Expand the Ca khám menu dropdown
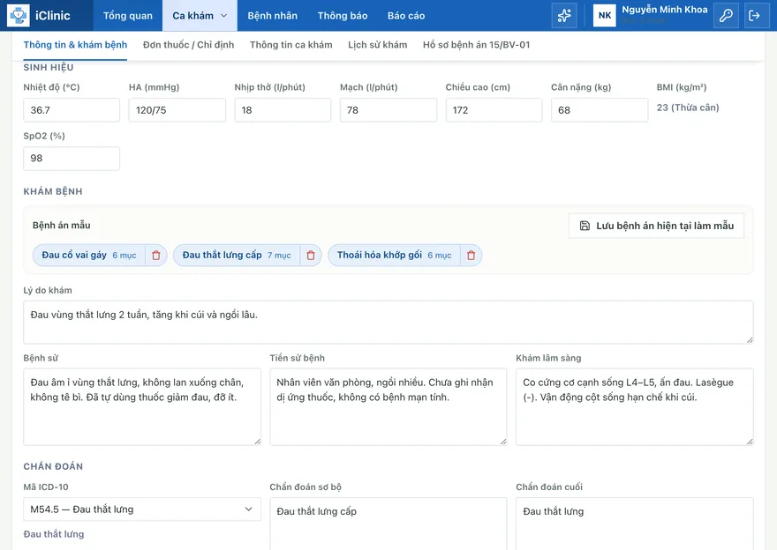Screen dimensions: 777x550 (x=200, y=15)
